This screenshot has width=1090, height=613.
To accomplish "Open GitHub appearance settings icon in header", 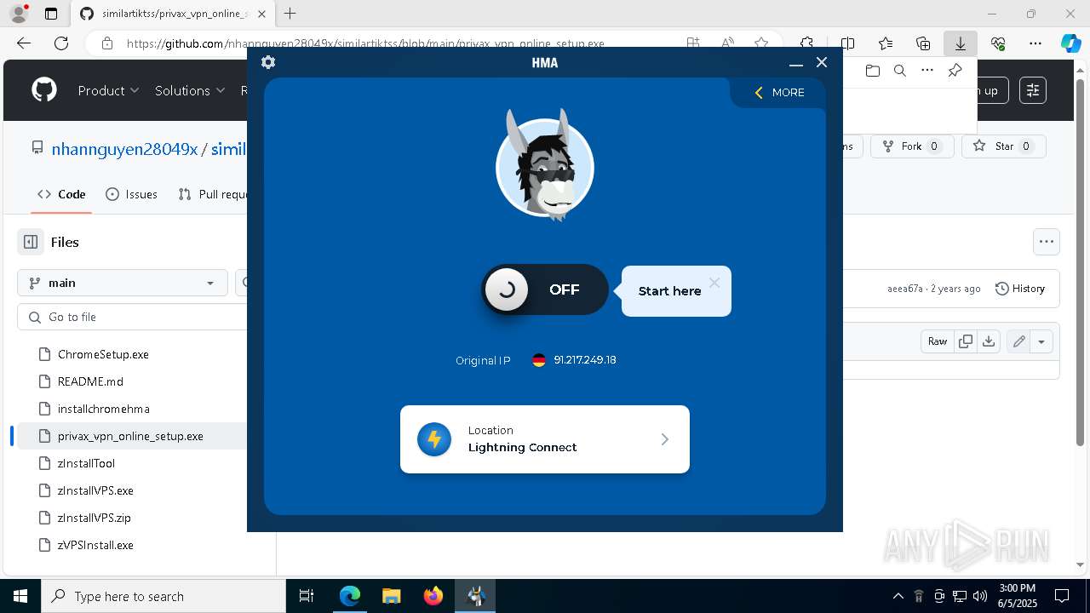I will coord(1033,90).
